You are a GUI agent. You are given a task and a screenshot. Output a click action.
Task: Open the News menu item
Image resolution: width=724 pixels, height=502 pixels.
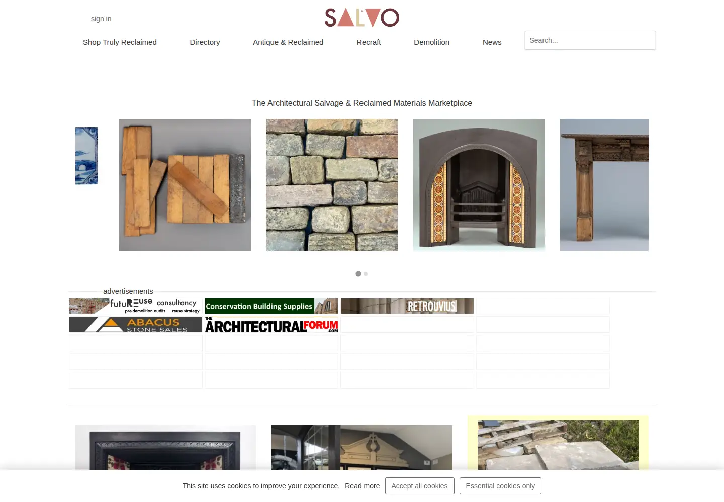click(x=492, y=42)
